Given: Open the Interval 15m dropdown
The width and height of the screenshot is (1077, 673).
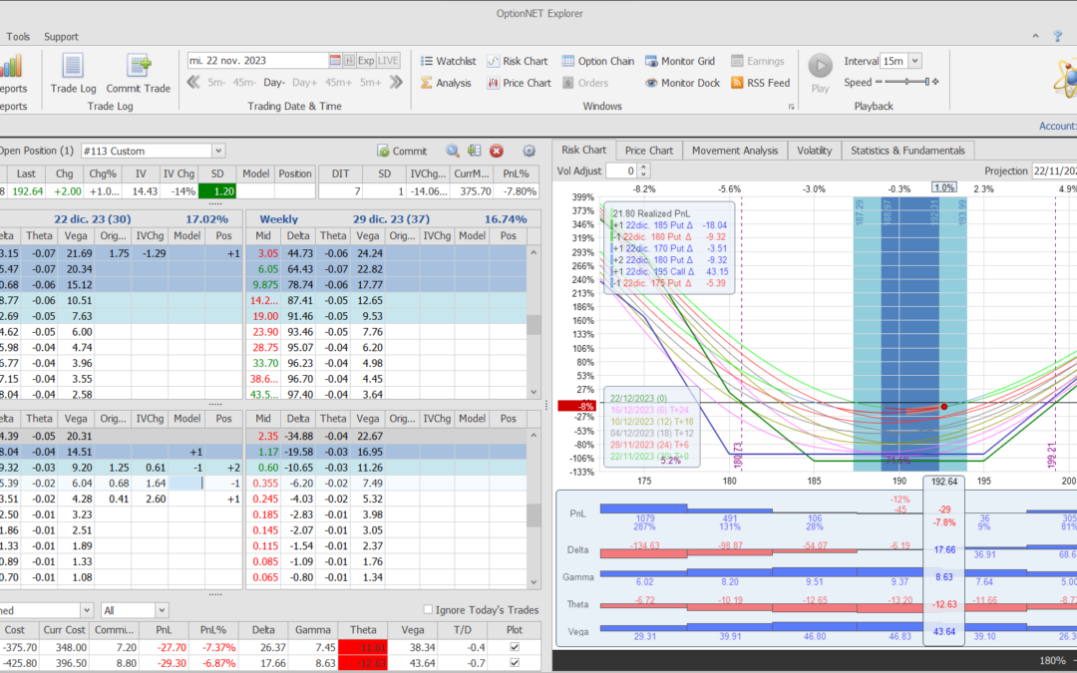Looking at the screenshot, I should click(x=914, y=61).
